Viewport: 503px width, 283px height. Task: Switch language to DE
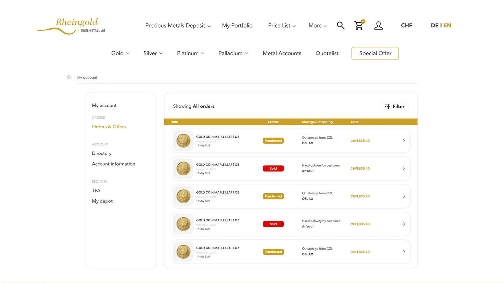click(435, 26)
